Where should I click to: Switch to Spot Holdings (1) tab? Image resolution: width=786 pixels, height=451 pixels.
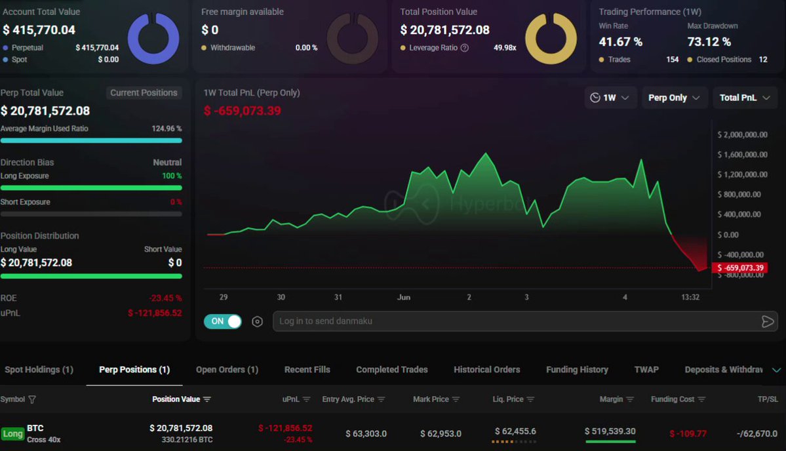[39, 370]
